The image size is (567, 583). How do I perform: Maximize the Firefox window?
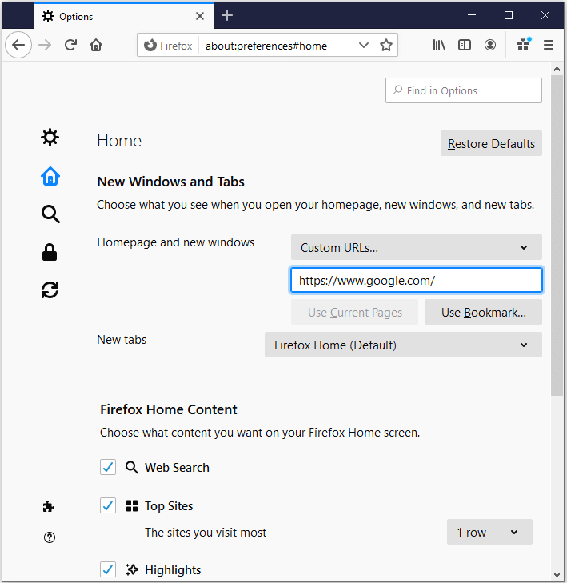coord(509,15)
